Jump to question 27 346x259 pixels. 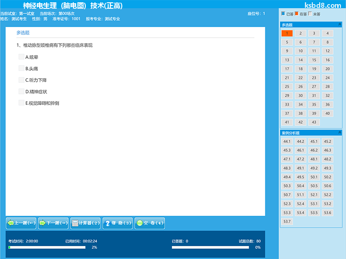pos(314,86)
